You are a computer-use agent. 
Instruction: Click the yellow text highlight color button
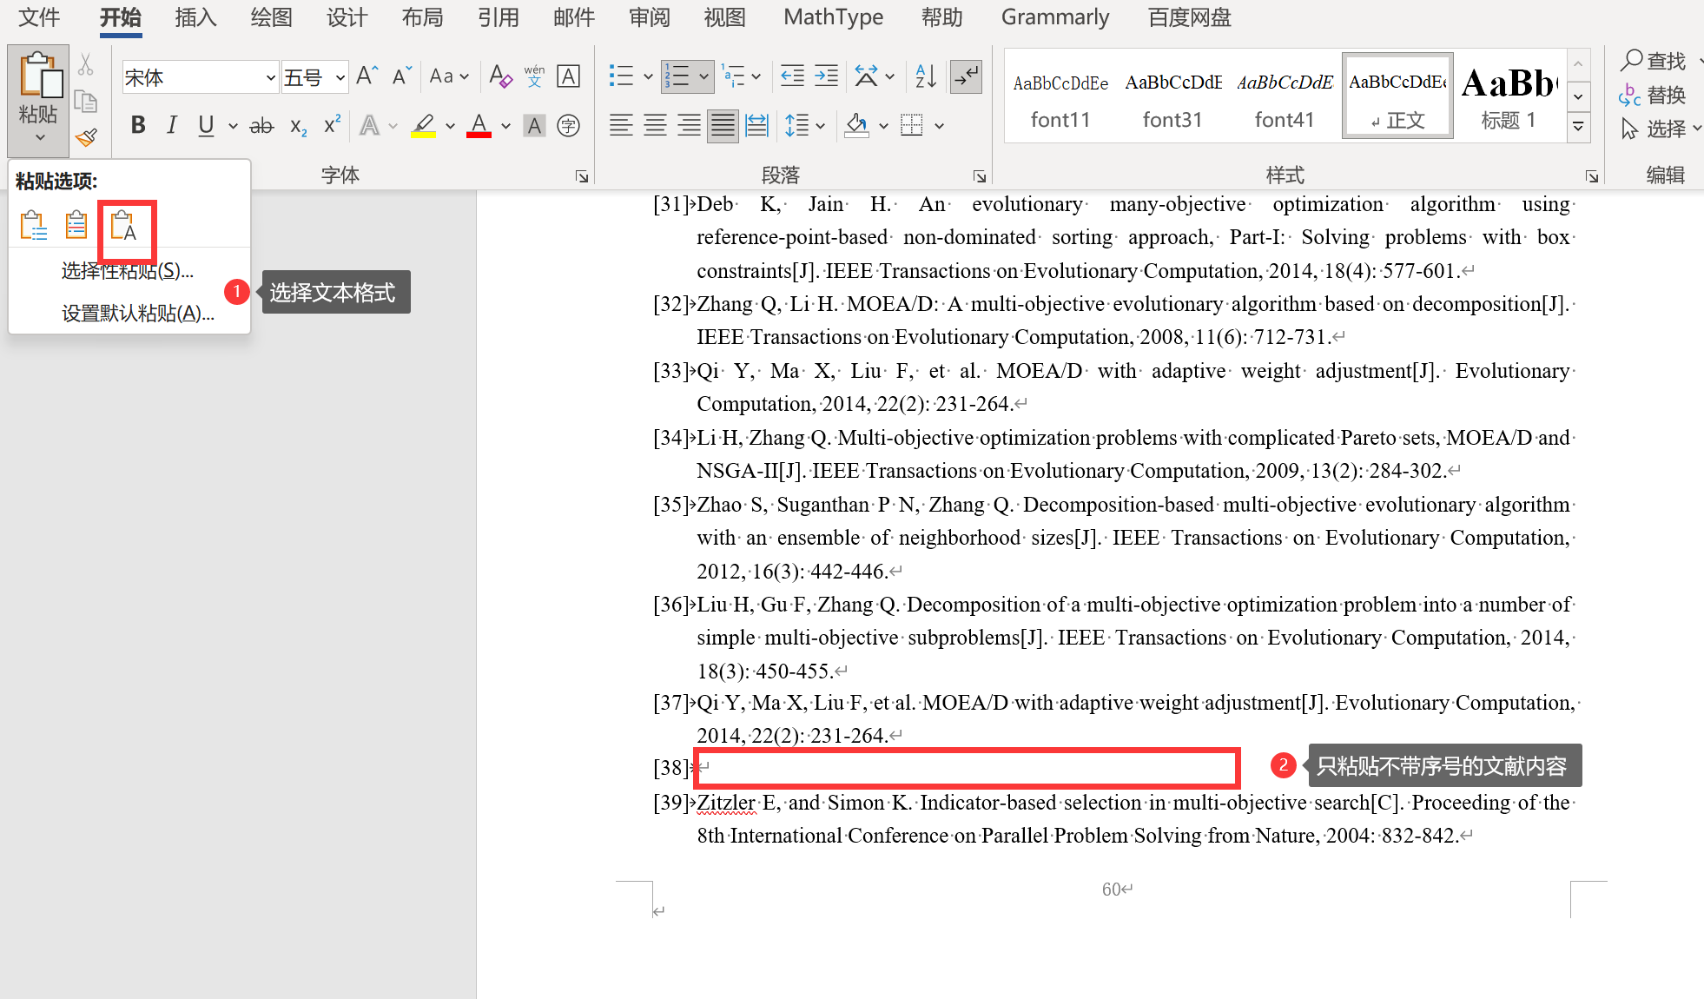pyautogui.click(x=423, y=126)
